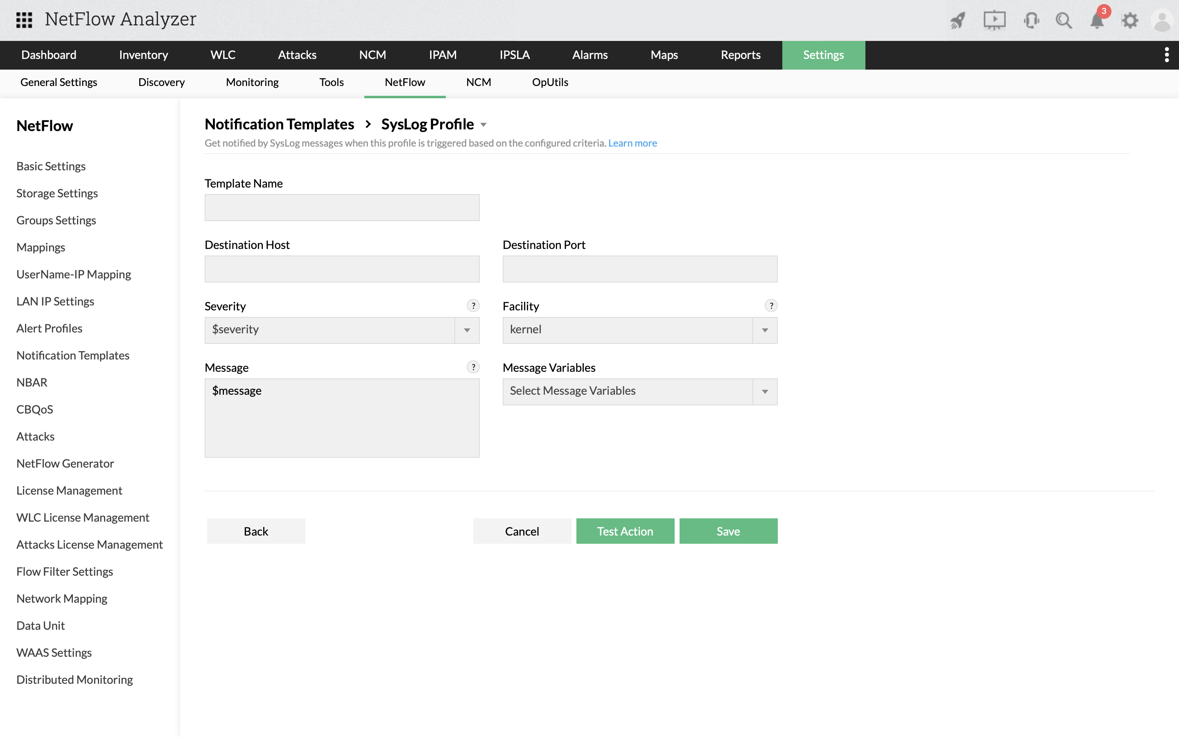Follow the Learn more link
The width and height of the screenshot is (1179, 737).
632,143
